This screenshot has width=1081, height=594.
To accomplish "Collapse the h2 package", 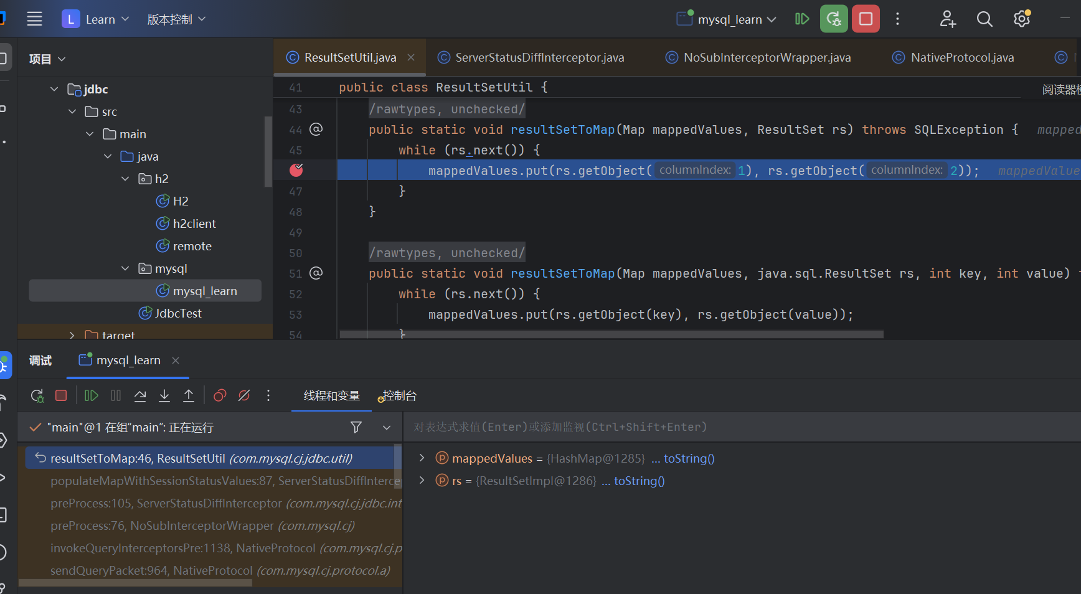I will [x=125, y=179].
